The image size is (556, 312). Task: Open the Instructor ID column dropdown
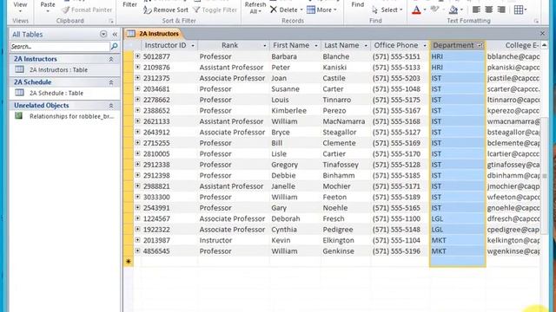click(193, 46)
